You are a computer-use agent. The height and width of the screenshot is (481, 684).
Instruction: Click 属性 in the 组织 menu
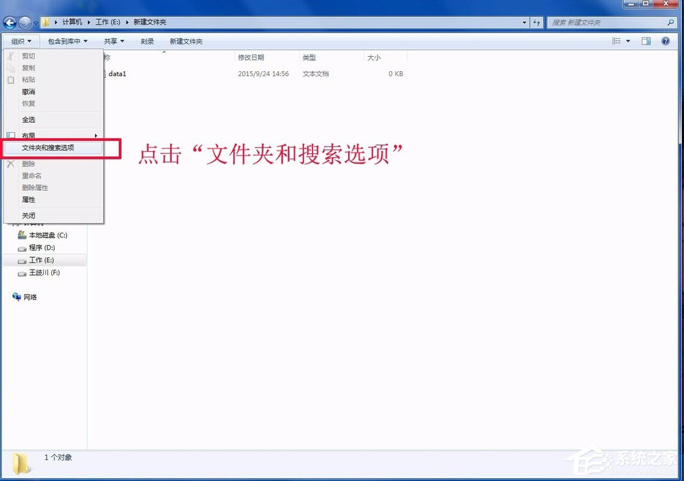[28, 200]
